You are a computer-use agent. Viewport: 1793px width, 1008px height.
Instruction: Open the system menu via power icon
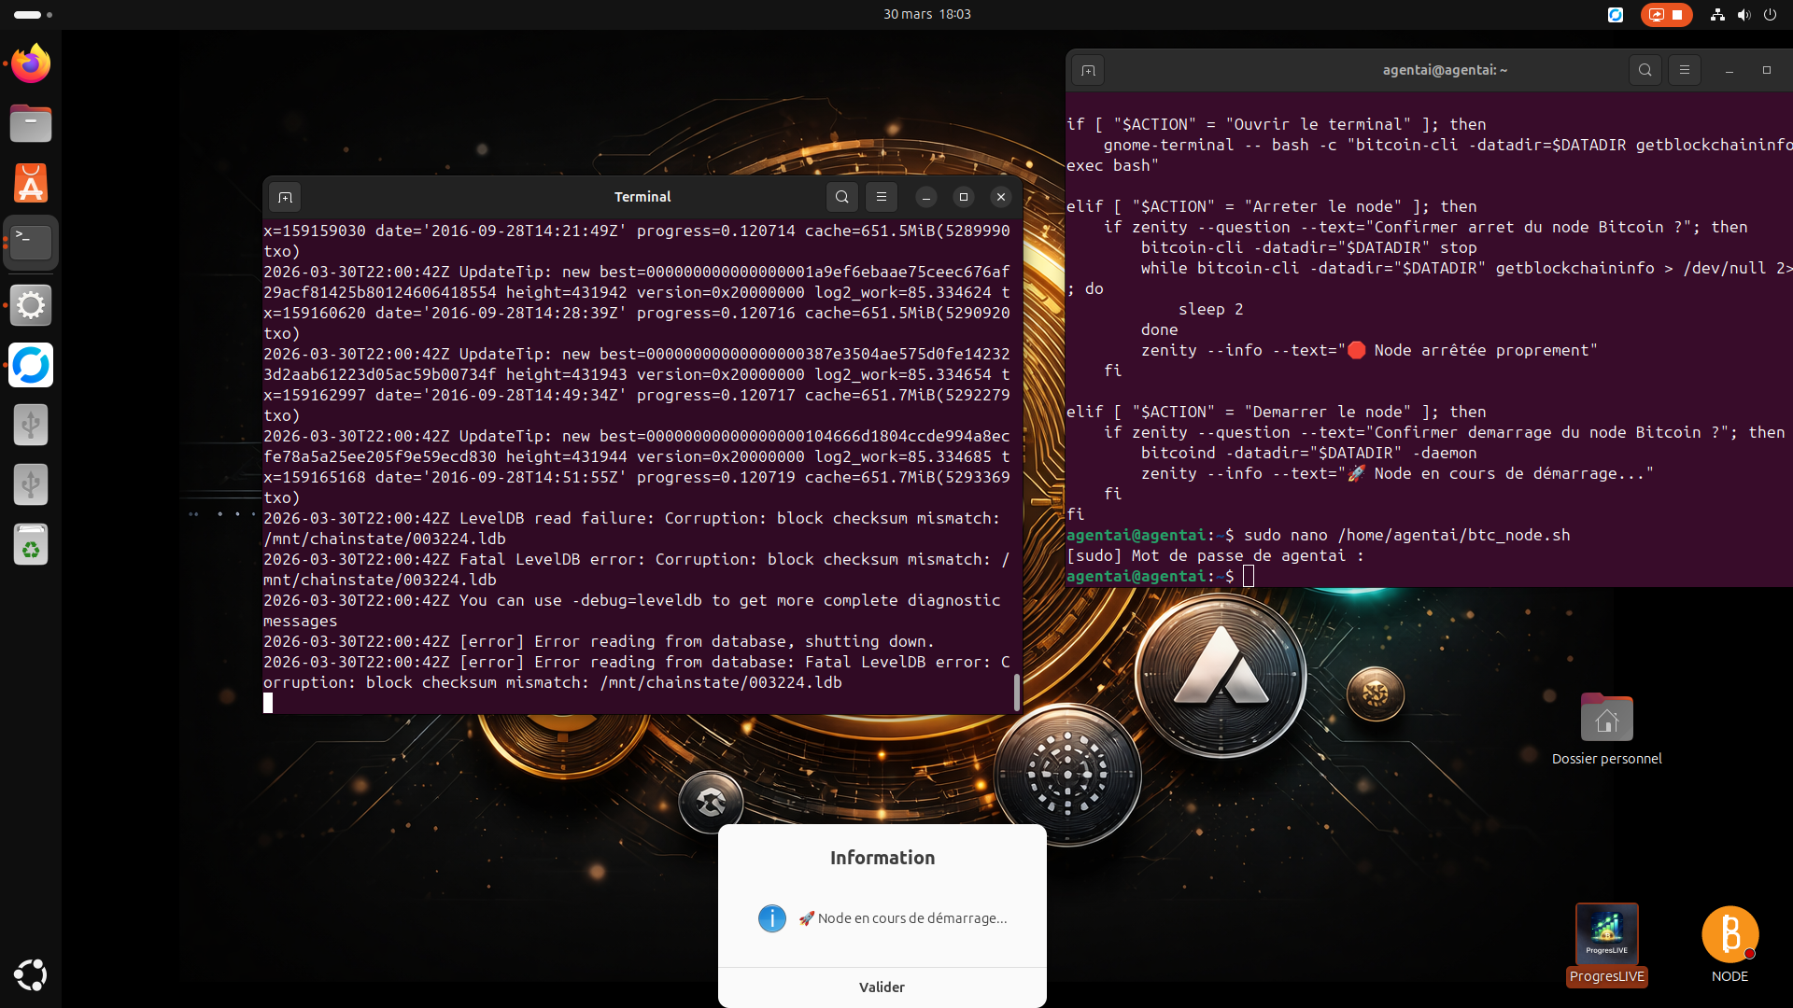[x=1770, y=14]
